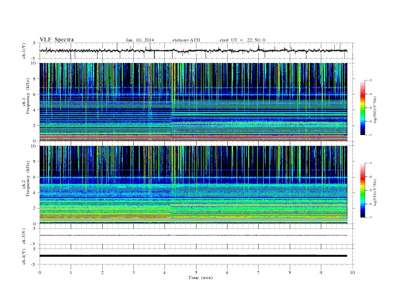Select the "start UT = 22:50:0" text

click(x=242, y=40)
